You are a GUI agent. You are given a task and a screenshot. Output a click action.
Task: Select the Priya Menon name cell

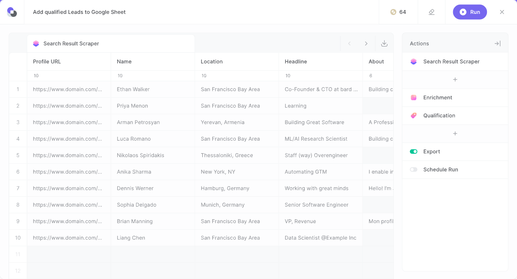point(153,106)
